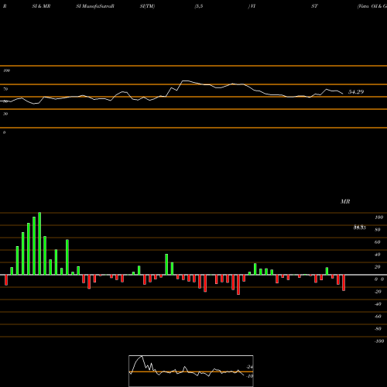Click the -19 value in mini chart
The height and width of the screenshot is (387, 387).
(249, 376)
